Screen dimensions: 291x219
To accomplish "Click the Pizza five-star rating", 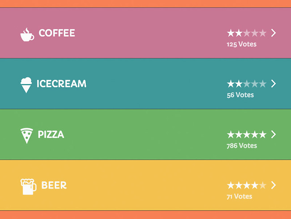I will (246, 134).
